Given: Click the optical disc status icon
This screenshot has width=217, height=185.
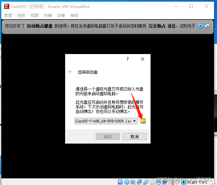Looking at the screenshot, I should pos(127,182).
